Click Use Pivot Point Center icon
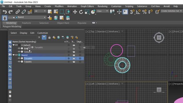Screen dimensions: 183x103 (x=112, y=12)
